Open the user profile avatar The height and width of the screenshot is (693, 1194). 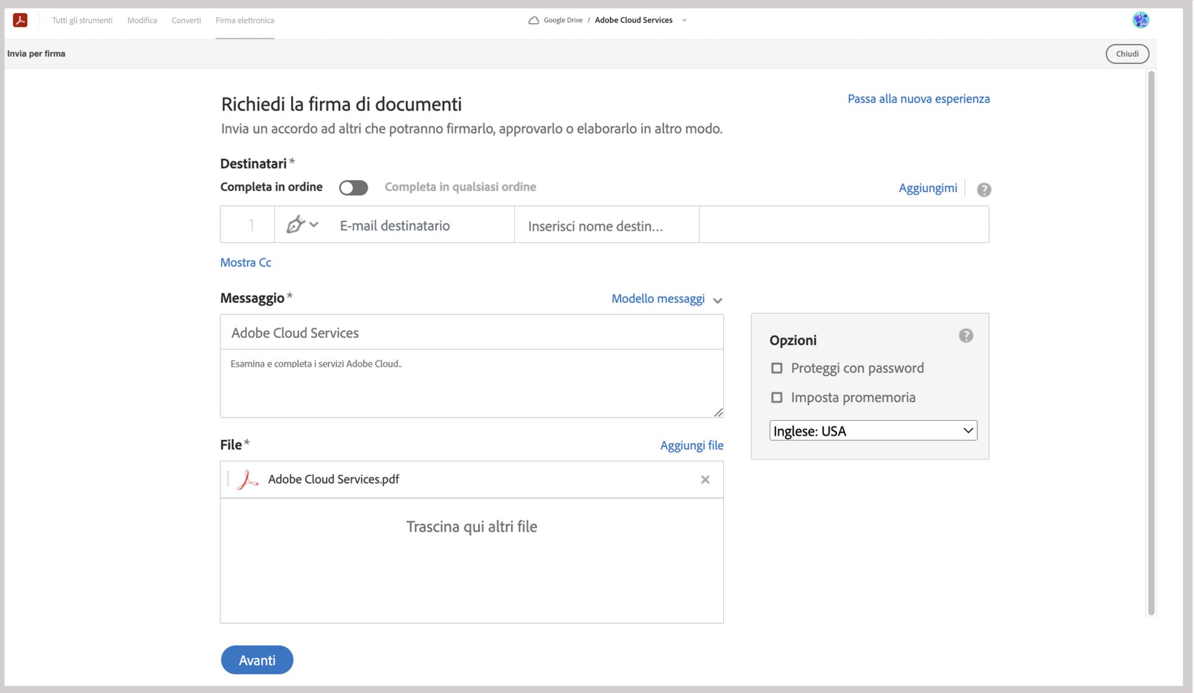point(1141,20)
